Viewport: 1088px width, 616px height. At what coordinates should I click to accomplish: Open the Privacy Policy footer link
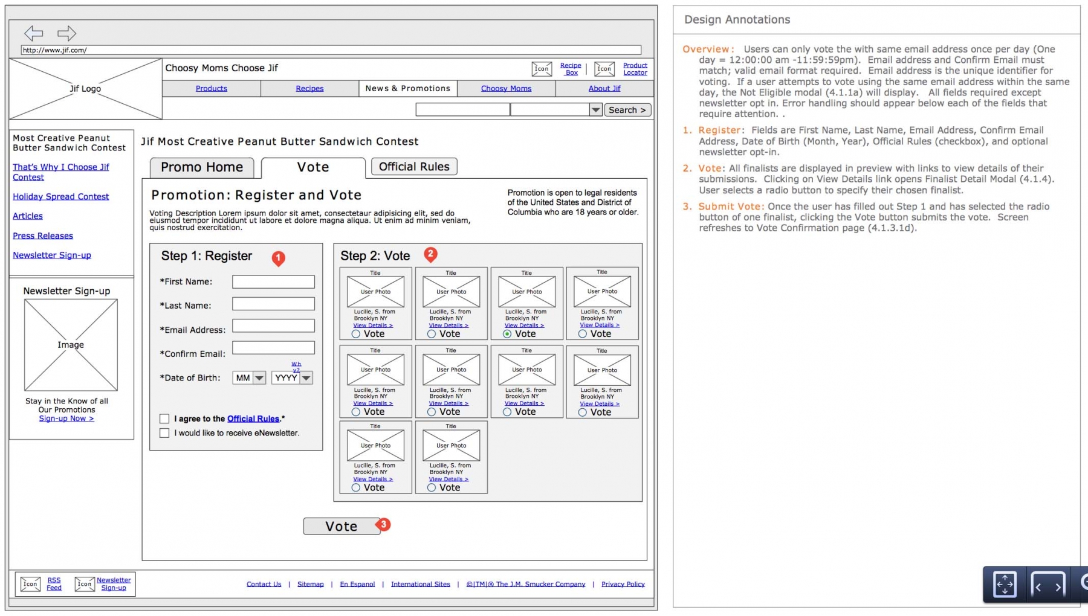point(623,584)
